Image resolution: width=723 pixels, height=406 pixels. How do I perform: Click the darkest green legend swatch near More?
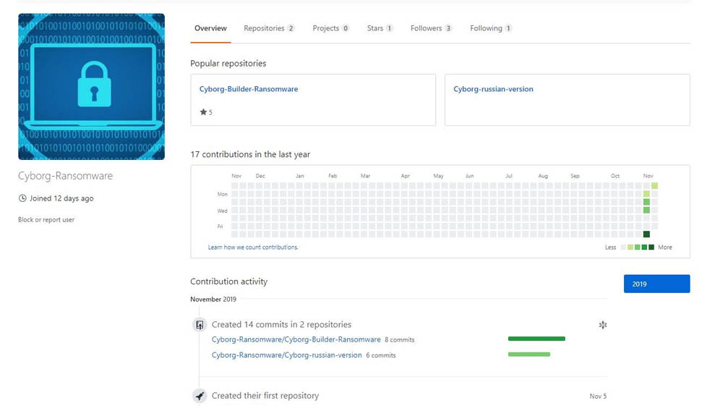[651, 248]
